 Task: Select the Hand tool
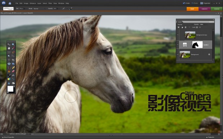9,48
